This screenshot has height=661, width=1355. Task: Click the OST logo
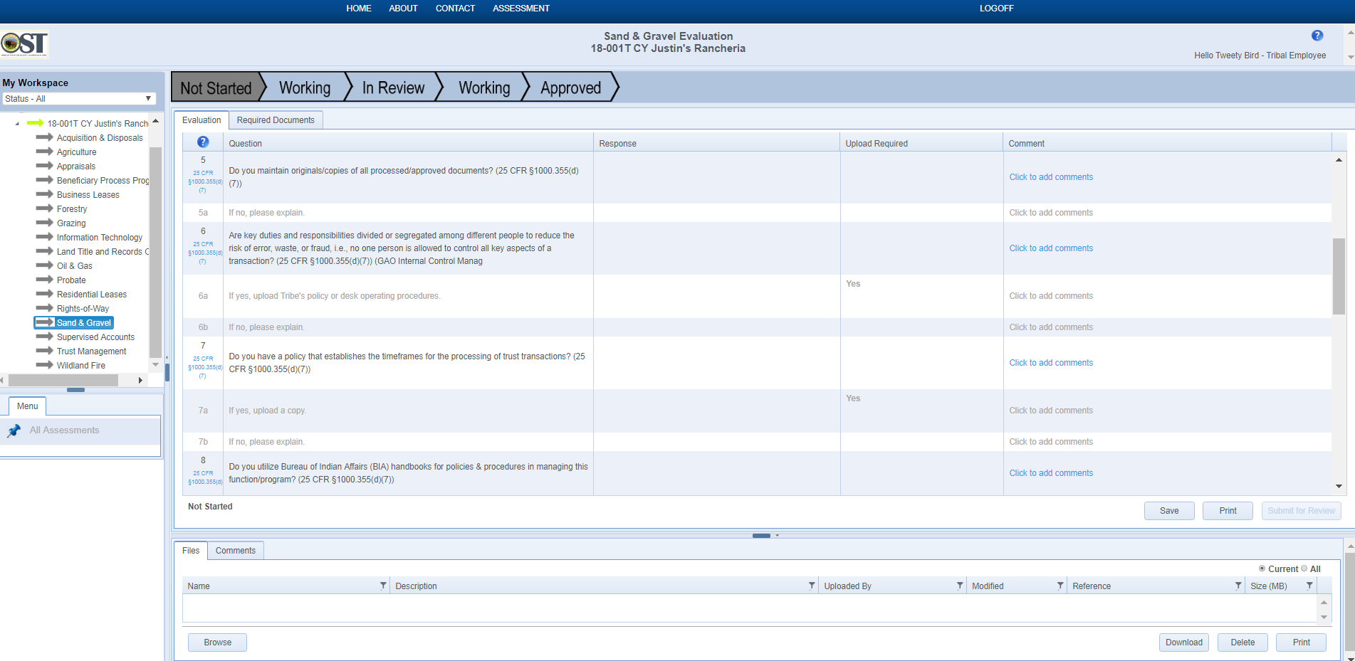(24, 44)
